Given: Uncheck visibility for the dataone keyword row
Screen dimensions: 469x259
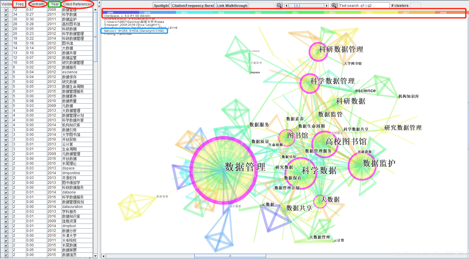Looking at the screenshot, I should click(x=6, y=192).
